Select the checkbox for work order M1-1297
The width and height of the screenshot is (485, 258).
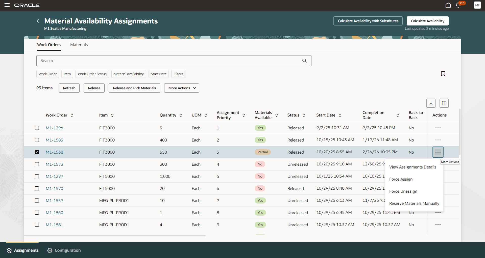click(37, 176)
